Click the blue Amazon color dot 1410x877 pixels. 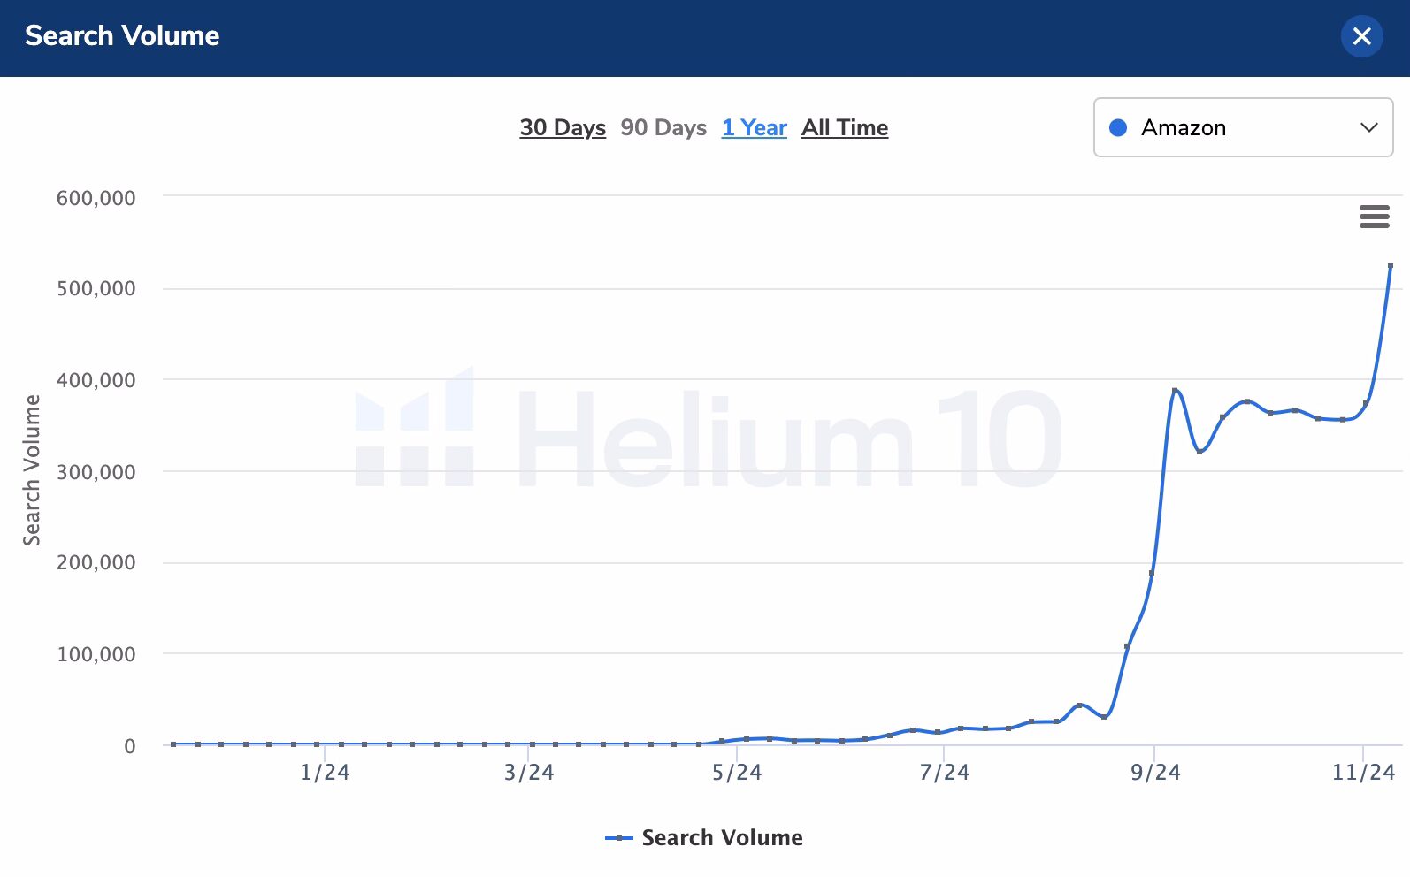1118,127
